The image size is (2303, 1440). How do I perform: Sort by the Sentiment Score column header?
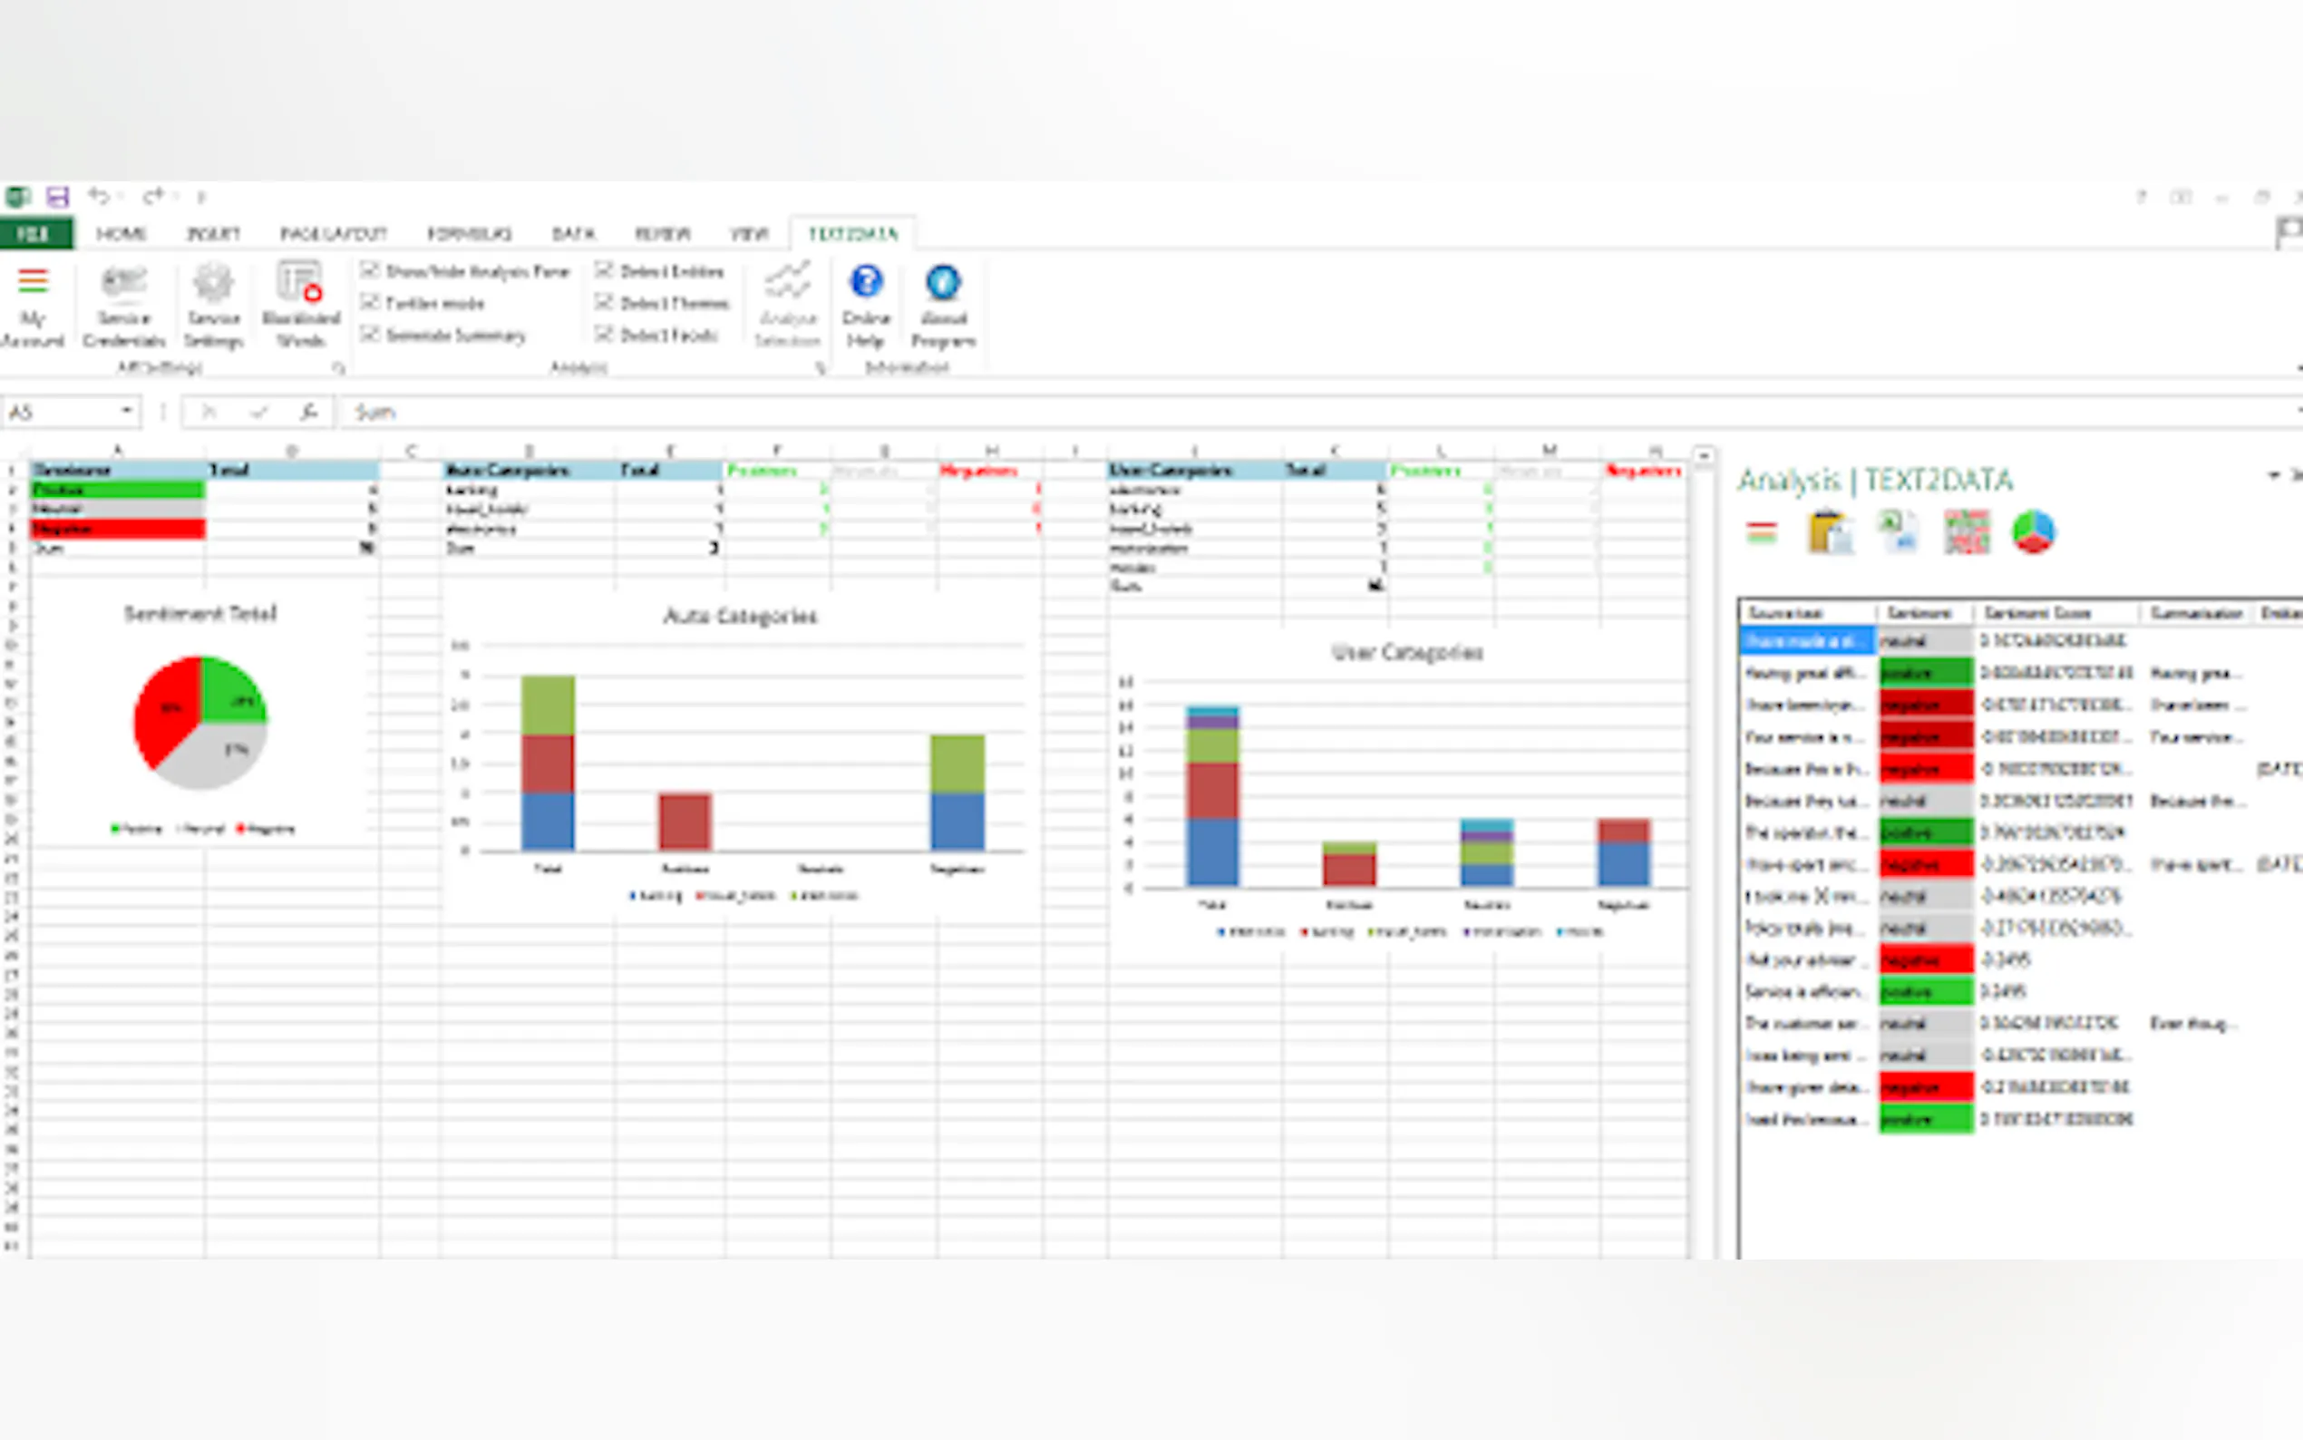click(2037, 612)
